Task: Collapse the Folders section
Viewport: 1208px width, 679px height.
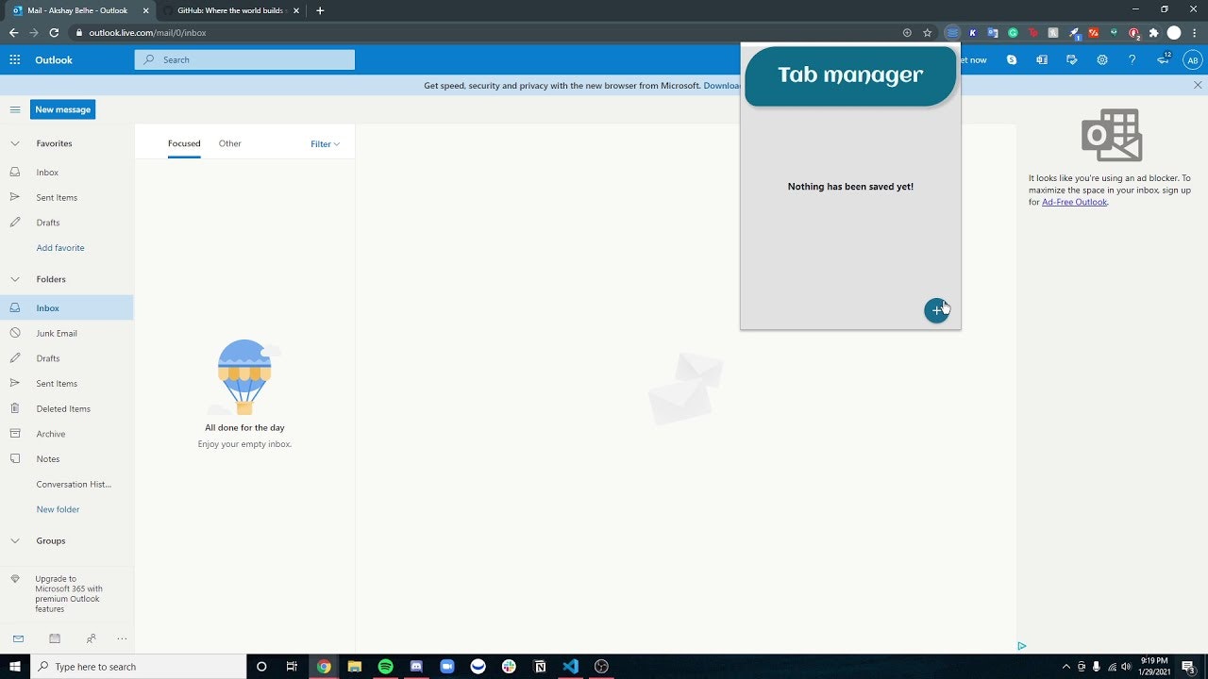Action: coord(14,279)
